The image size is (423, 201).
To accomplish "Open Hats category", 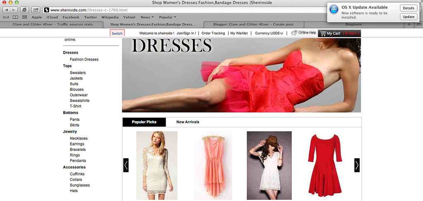I will tap(74, 191).
